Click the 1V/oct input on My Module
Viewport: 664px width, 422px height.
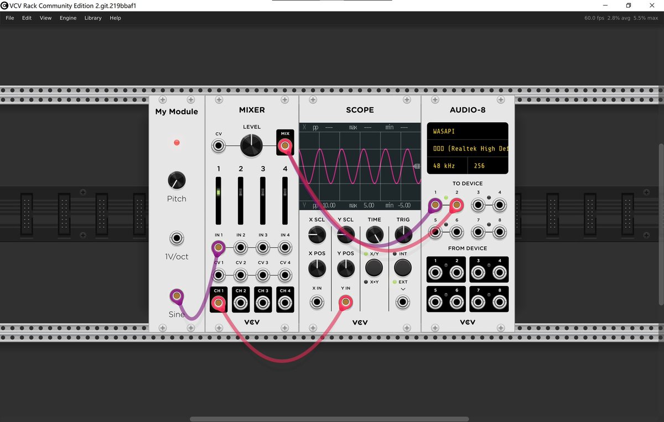(x=177, y=238)
